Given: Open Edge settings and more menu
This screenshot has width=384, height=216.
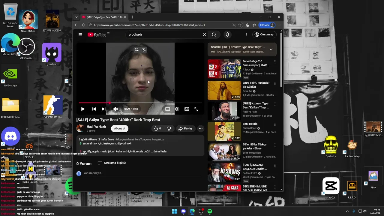Looking at the screenshot, I should coord(279,25).
